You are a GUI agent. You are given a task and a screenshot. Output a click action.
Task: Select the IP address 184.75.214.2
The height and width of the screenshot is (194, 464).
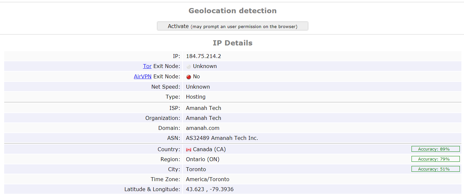pyautogui.click(x=204, y=56)
